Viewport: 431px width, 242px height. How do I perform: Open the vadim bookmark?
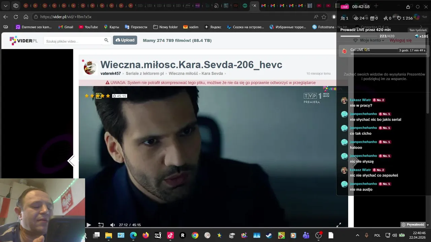click(191, 27)
